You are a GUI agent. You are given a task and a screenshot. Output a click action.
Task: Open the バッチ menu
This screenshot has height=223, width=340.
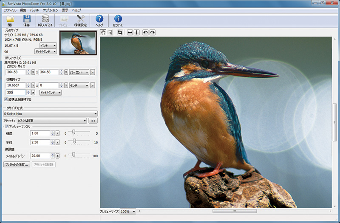tap(34, 10)
